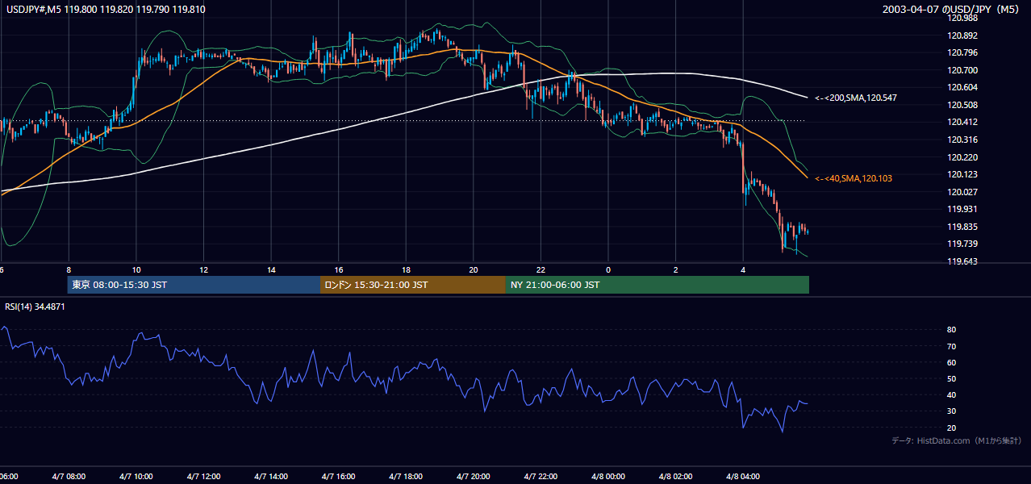This screenshot has height=484, width=1031.
Task: Click the 4/8 02:00 date axis label
Action: (676, 477)
